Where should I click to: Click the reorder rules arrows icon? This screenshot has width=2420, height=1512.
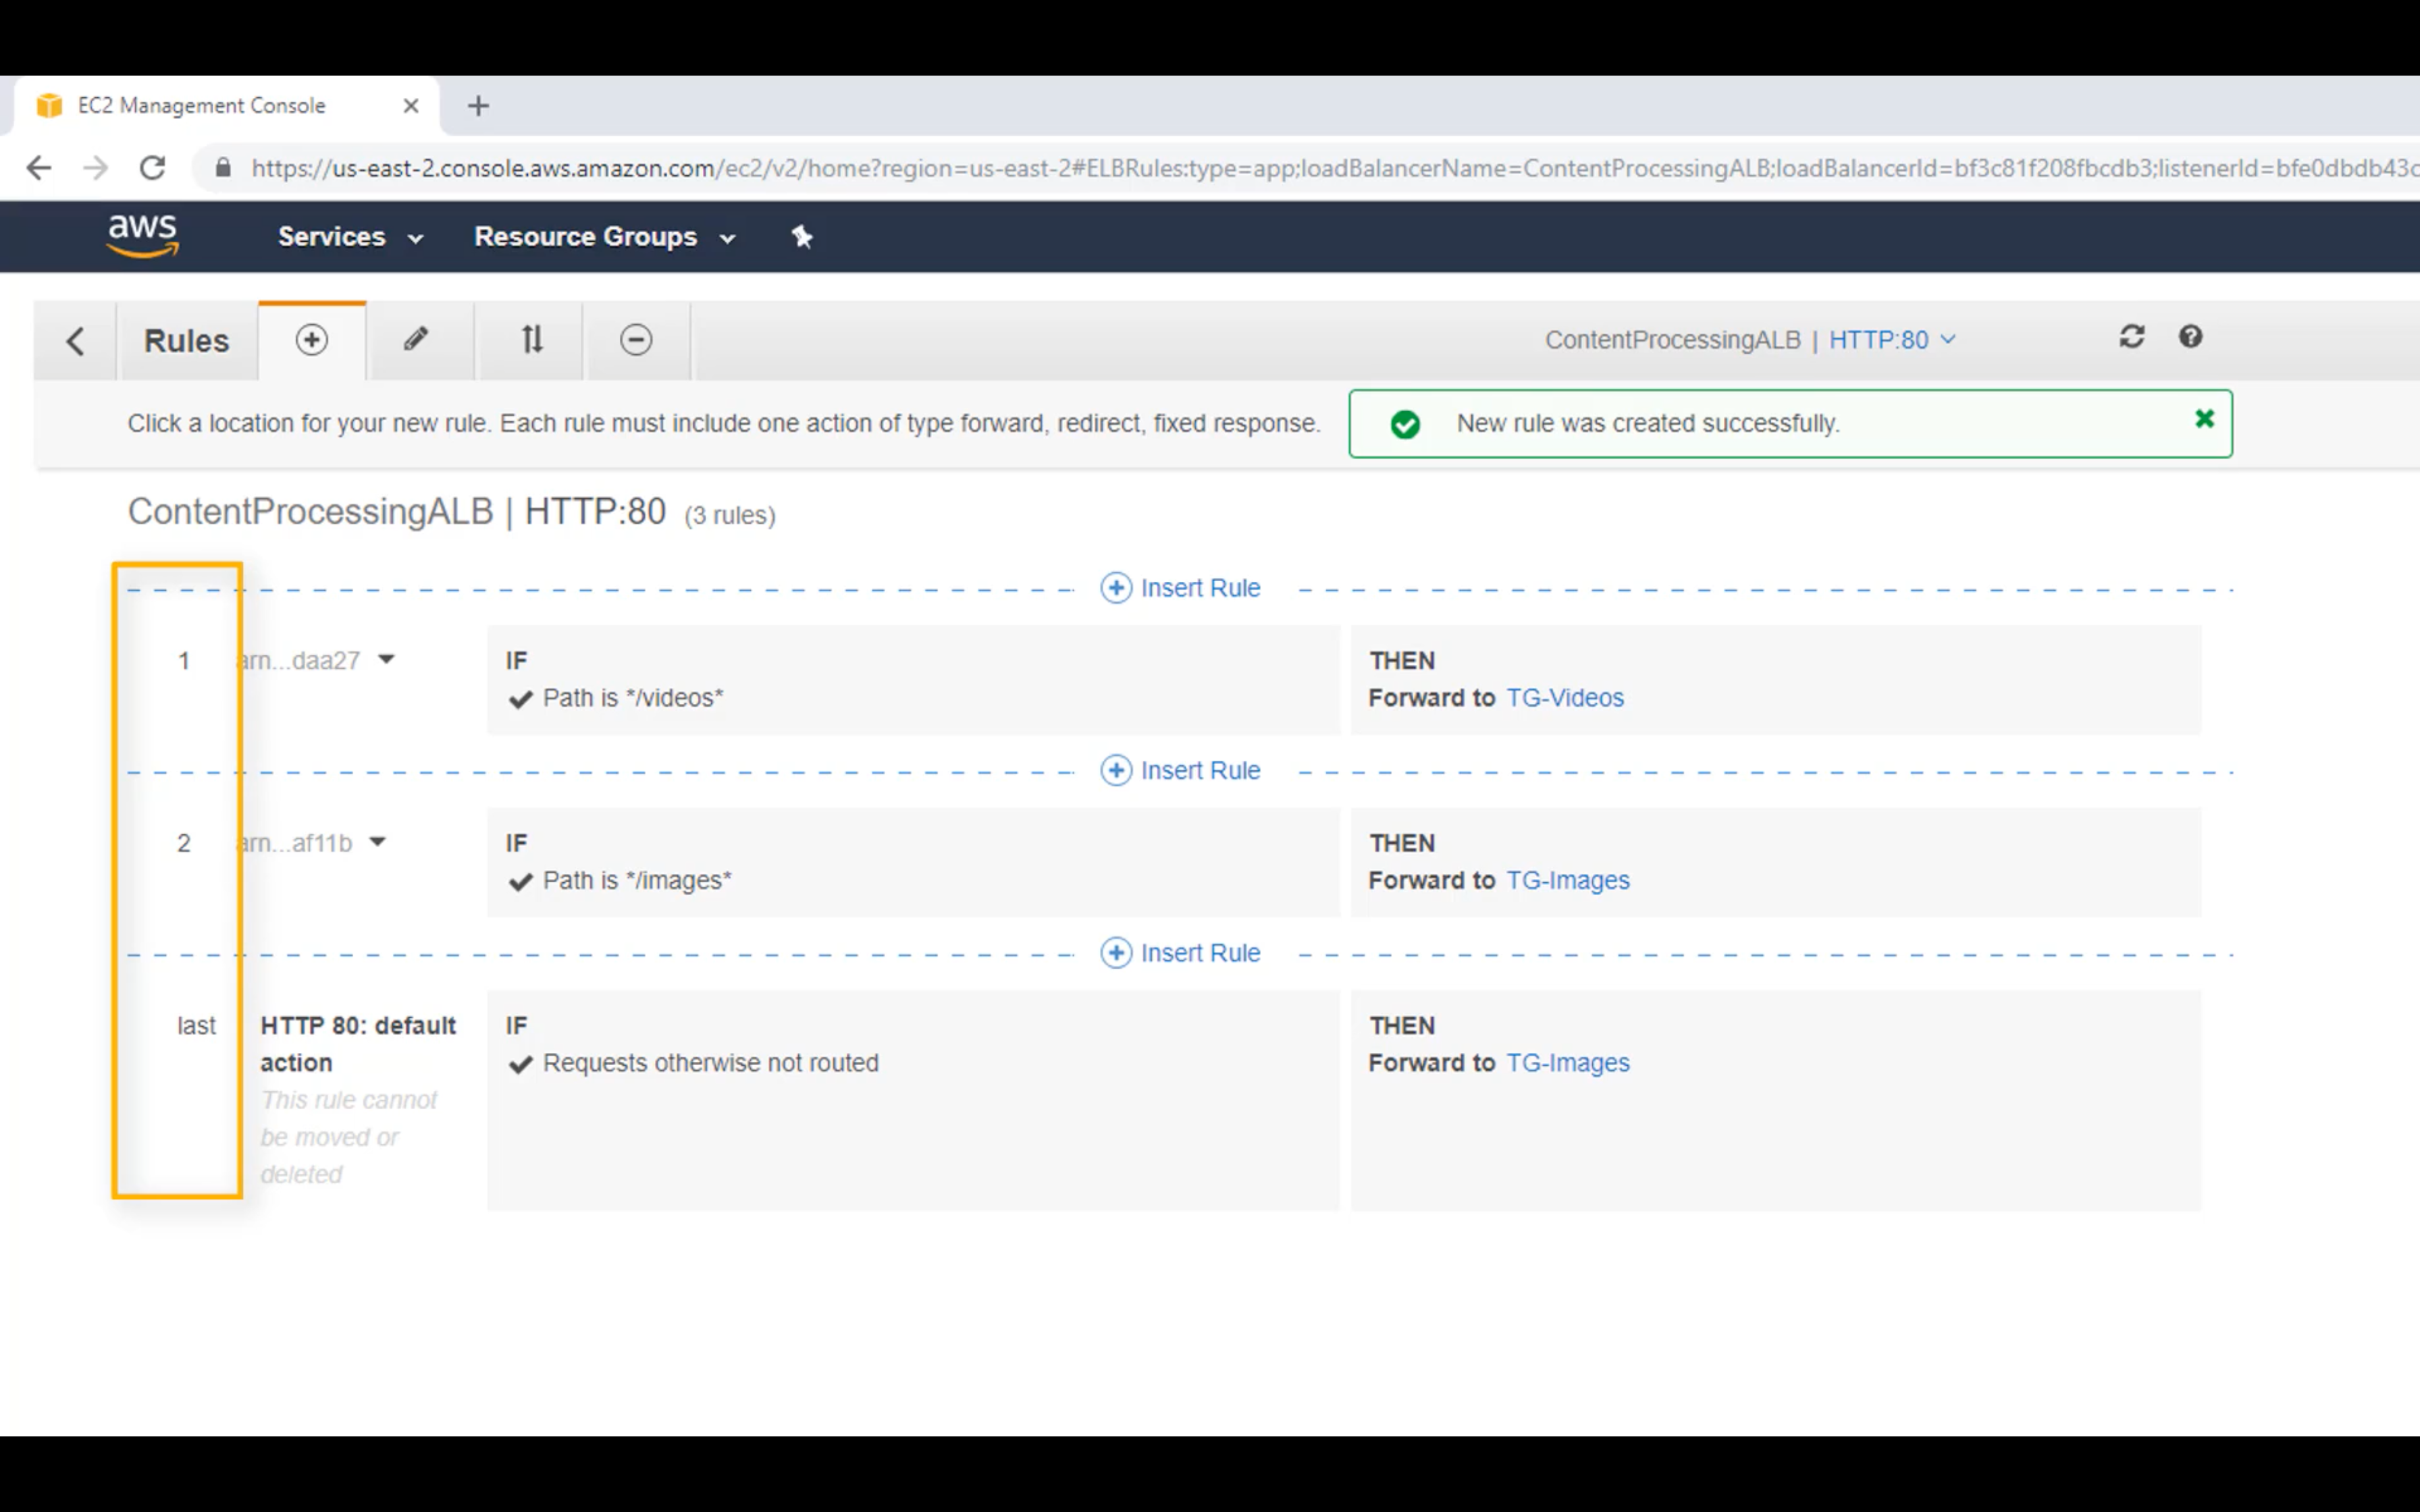coord(532,340)
